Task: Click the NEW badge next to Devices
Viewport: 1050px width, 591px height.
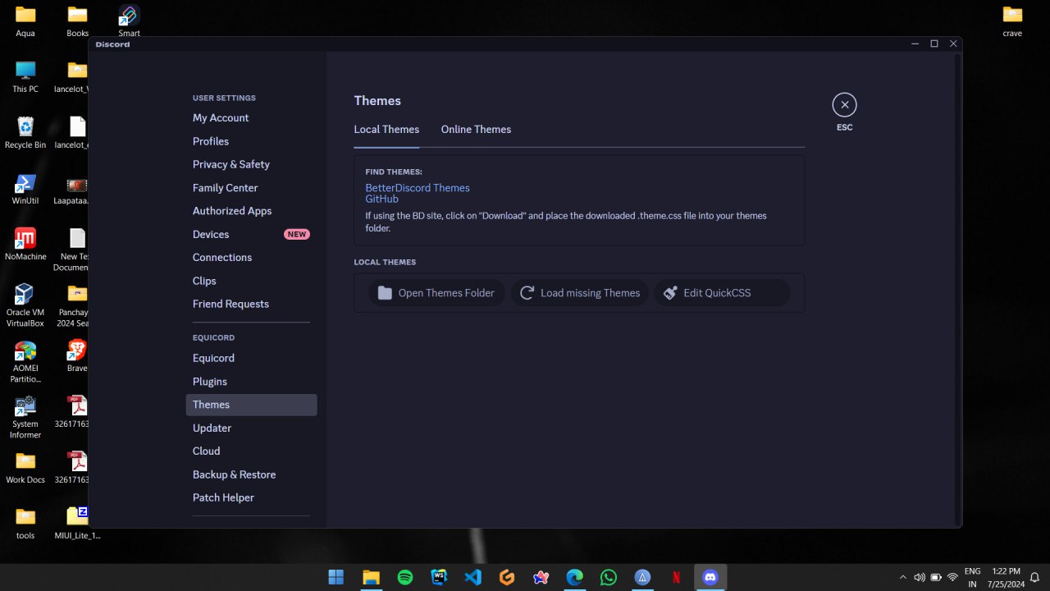Action: point(297,235)
